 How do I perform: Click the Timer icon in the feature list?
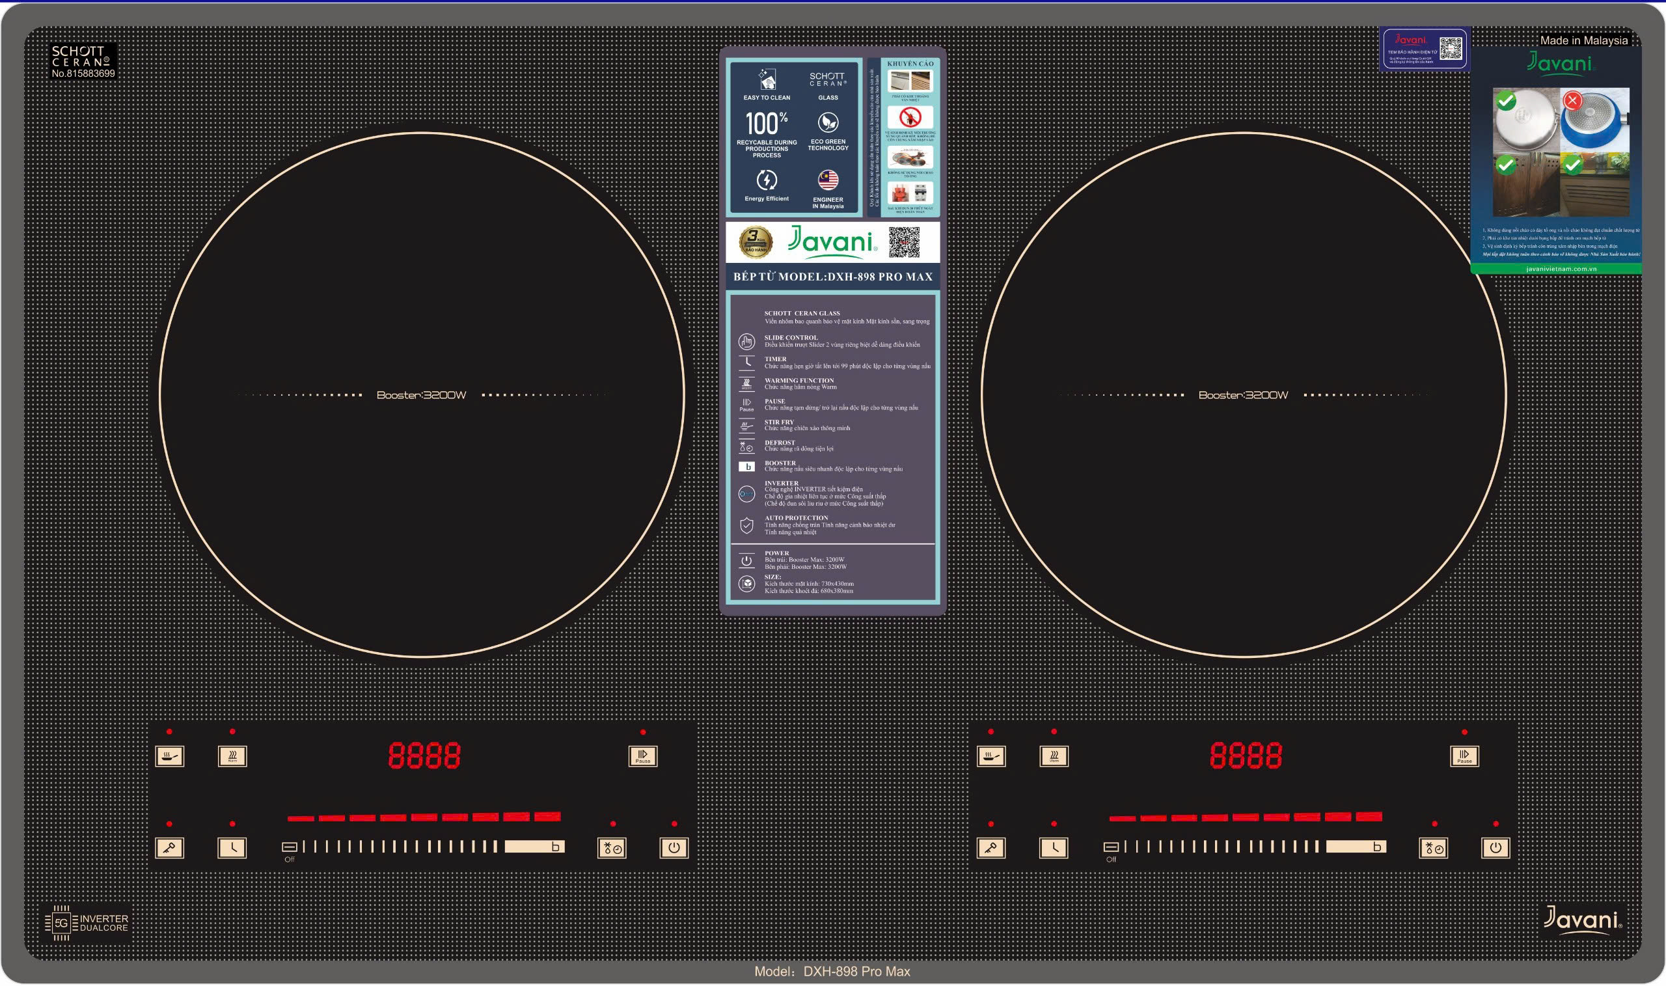[x=746, y=363]
